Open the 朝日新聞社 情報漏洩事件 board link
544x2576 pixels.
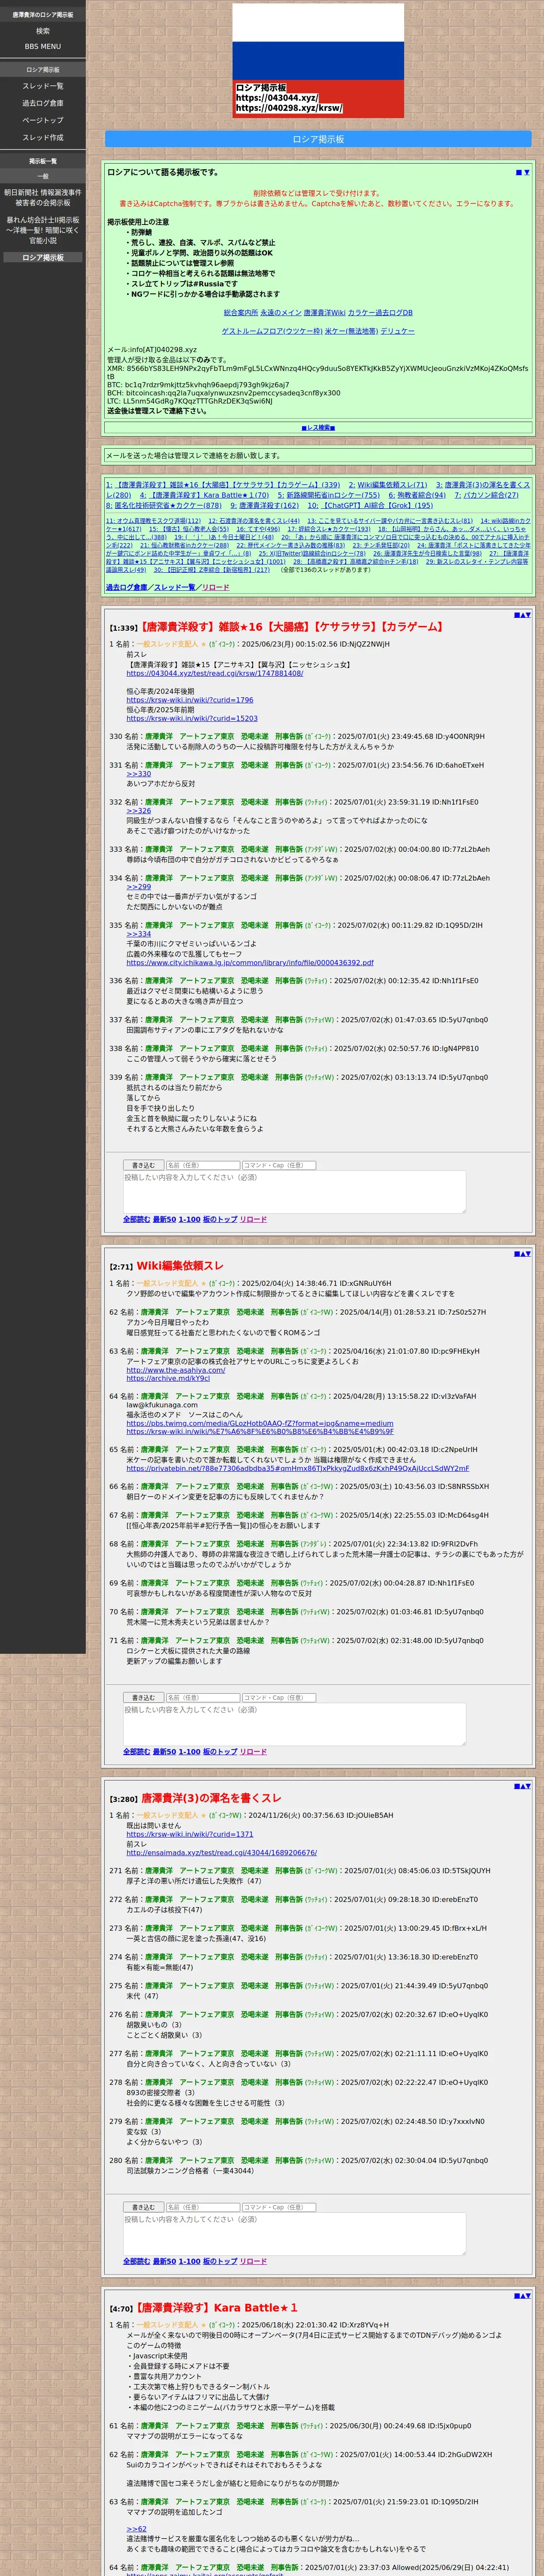point(43,197)
